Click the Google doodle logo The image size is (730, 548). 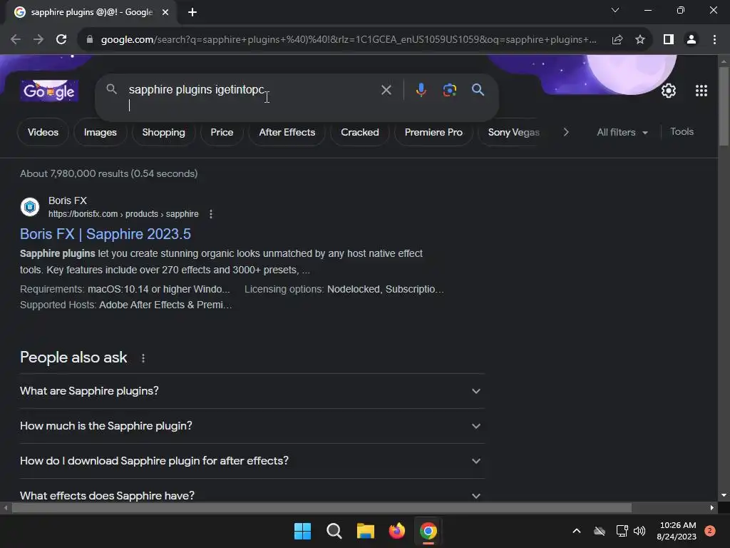[49, 91]
